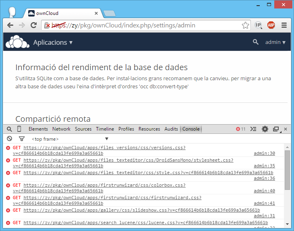The width and height of the screenshot is (294, 231).
Task: Close the ownCloud tab
Action: [x=96, y=13]
